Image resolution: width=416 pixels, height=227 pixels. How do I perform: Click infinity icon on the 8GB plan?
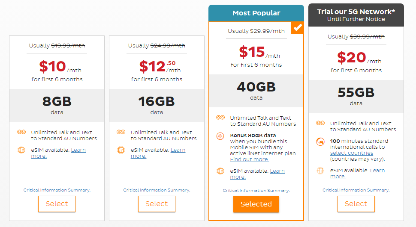coord(21,133)
